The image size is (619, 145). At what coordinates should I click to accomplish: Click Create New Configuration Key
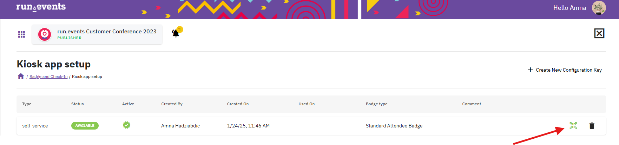[565, 70]
